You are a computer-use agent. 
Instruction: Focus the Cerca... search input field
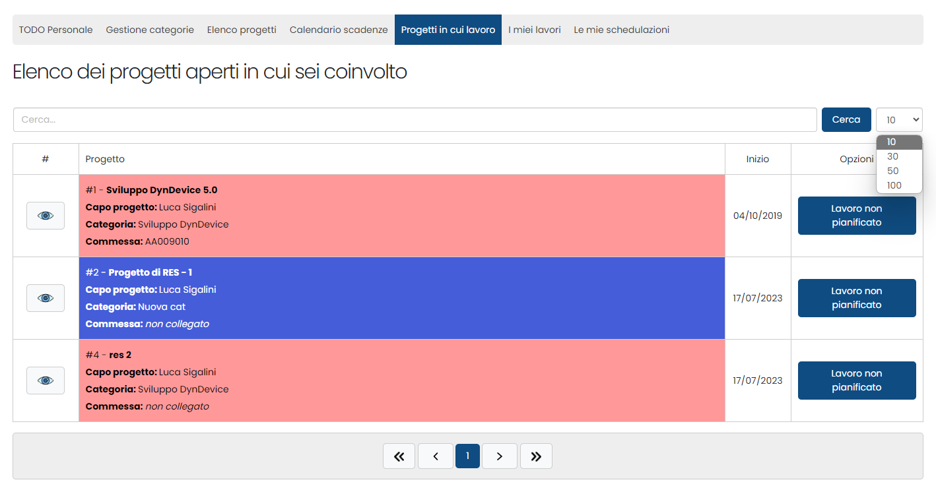(415, 120)
